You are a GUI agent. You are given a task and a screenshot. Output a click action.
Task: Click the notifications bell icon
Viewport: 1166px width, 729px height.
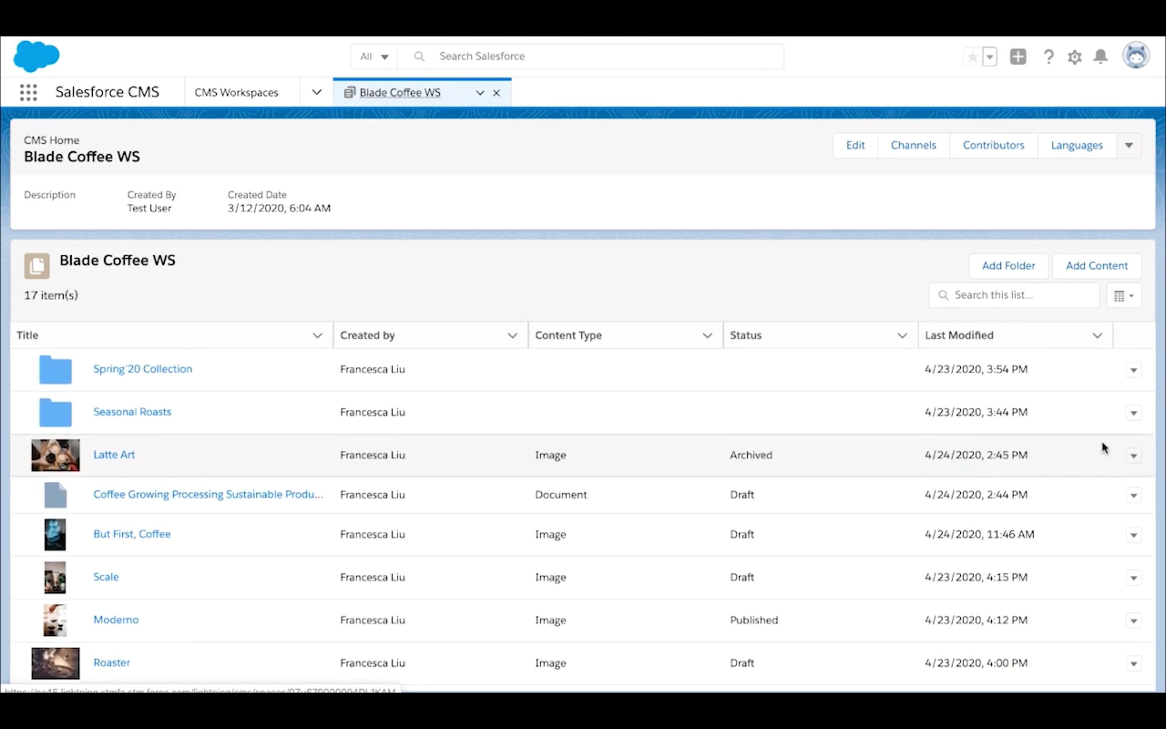click(x=1100, y=56)
